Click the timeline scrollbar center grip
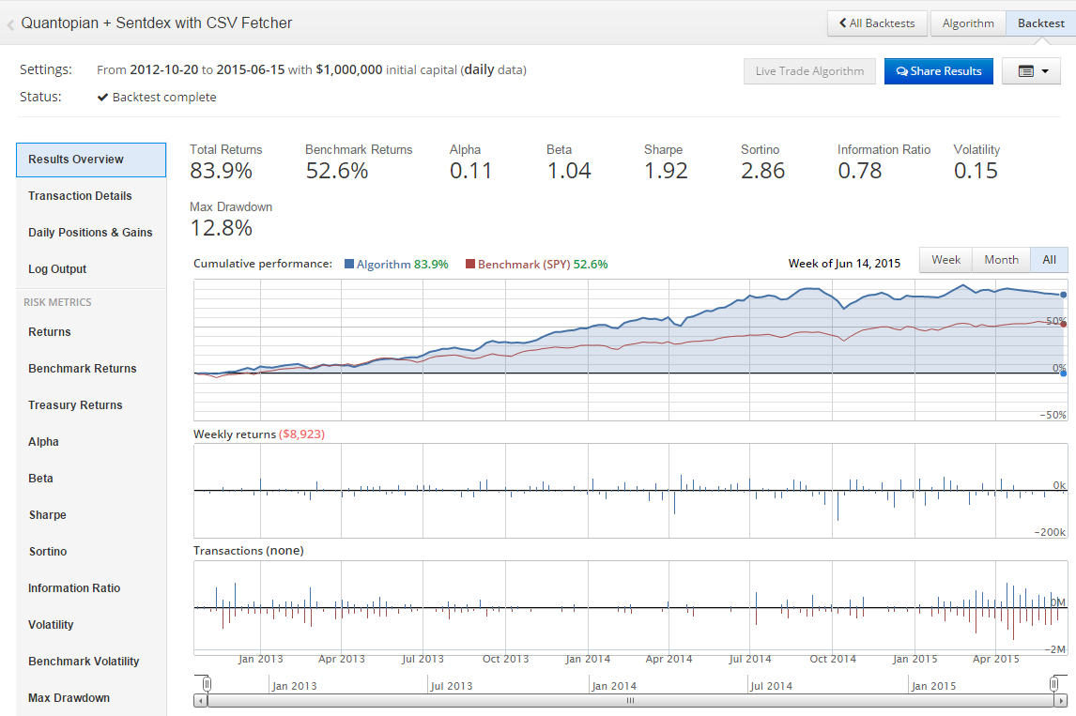1076x716 pixels. (630, 700)
